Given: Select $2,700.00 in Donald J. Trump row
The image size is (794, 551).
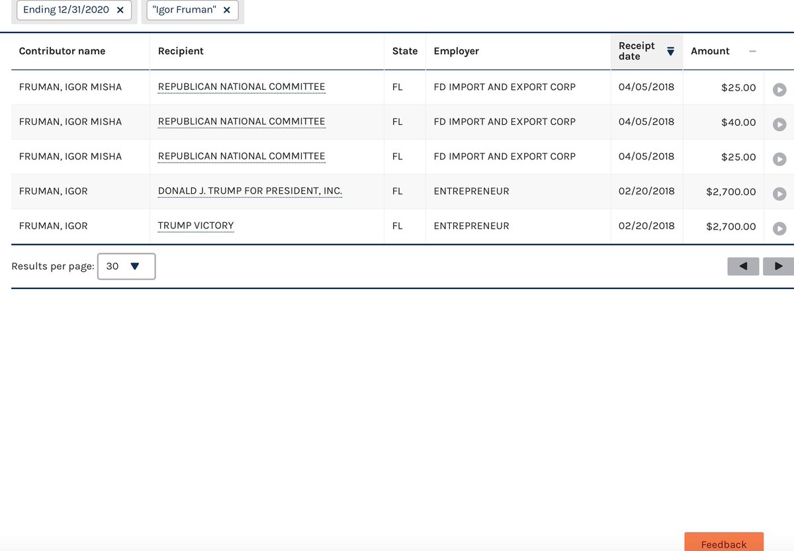Looking at the screenshot, I should click(731, 192).
